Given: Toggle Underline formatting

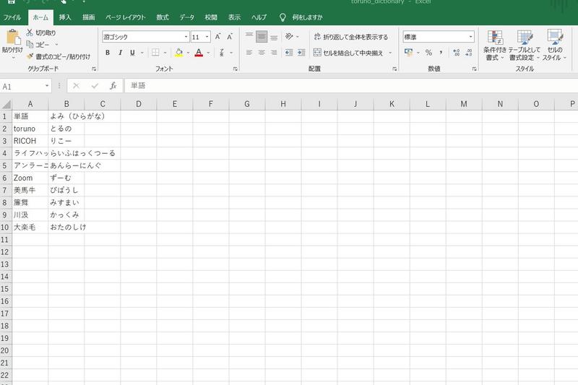Looking at the screenshot, I should click(x=132, y=53).
